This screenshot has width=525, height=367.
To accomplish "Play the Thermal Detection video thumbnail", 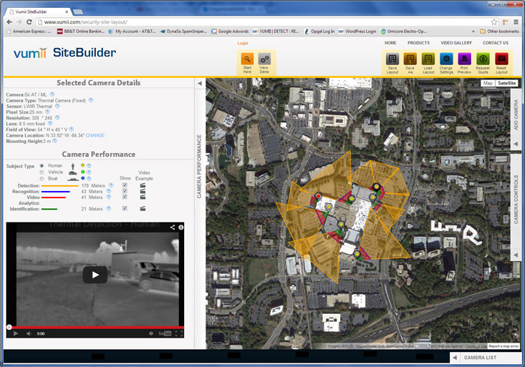I will click(x=95, y=275).
